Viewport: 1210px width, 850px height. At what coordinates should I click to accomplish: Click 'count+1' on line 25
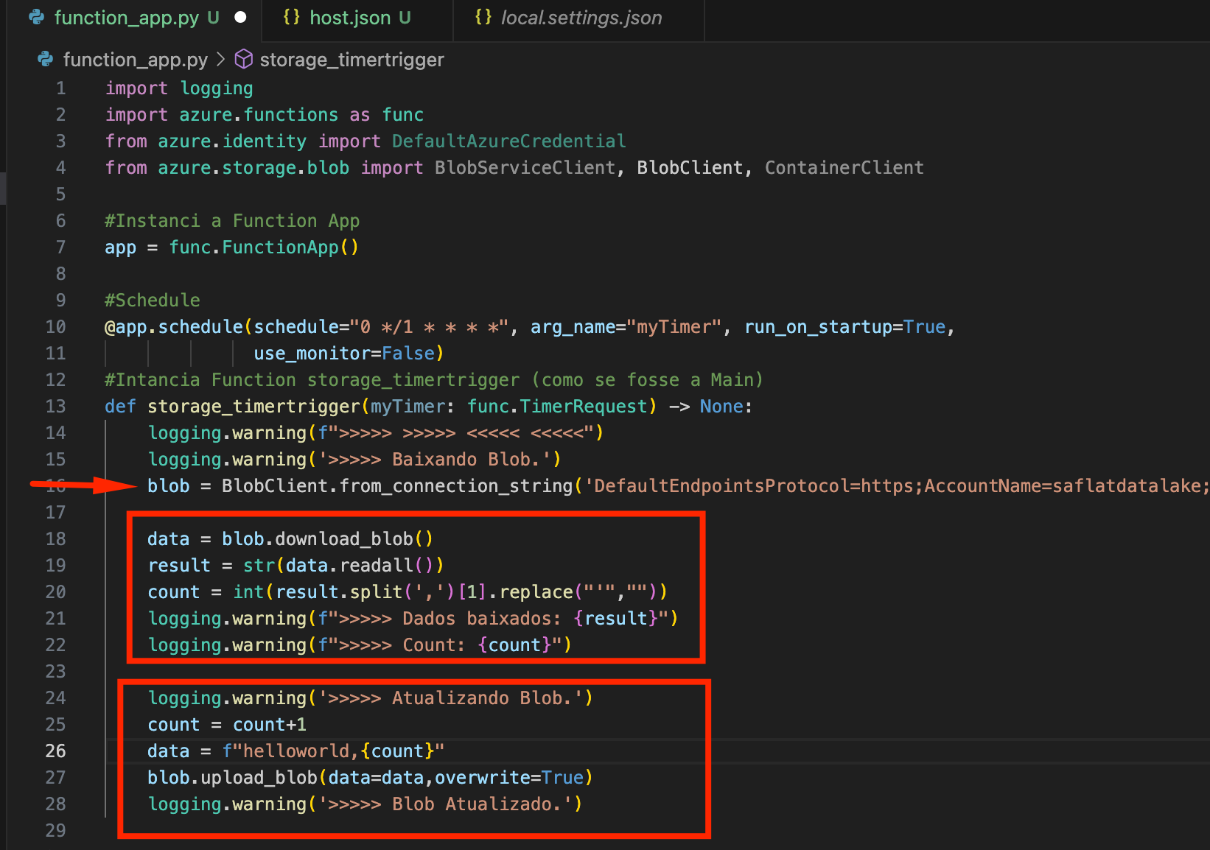point(270,725)
